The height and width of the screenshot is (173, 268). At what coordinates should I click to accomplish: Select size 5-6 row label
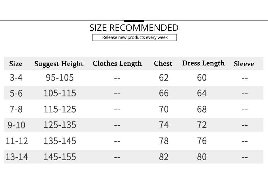tap(16, 94)
